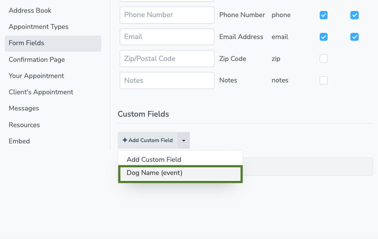Toggle the Add Custom Field dropdown arrow
The height and width of the screenshot is (239, 378).
click(x=184, y=140)
